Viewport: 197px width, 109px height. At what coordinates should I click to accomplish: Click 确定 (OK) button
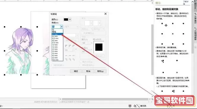76,71
